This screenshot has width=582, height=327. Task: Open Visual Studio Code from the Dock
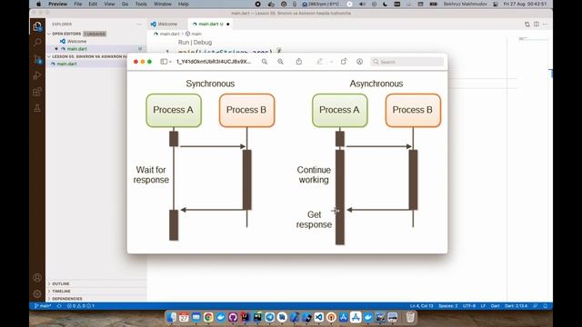coord(319,317)
